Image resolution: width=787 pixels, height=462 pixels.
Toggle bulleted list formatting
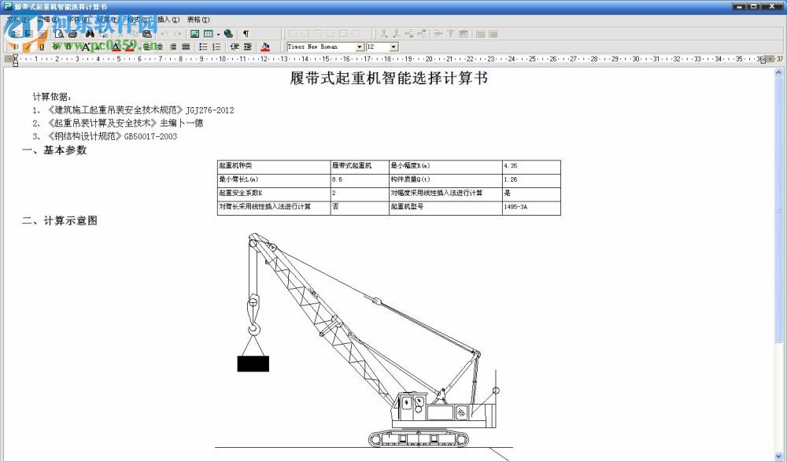click(x=203, y=46)
